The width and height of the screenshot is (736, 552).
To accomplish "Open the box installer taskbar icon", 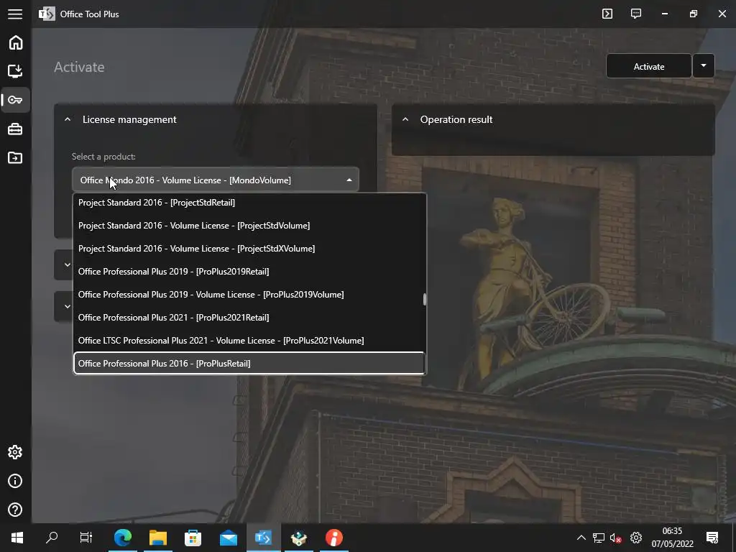I will [298, 538].
